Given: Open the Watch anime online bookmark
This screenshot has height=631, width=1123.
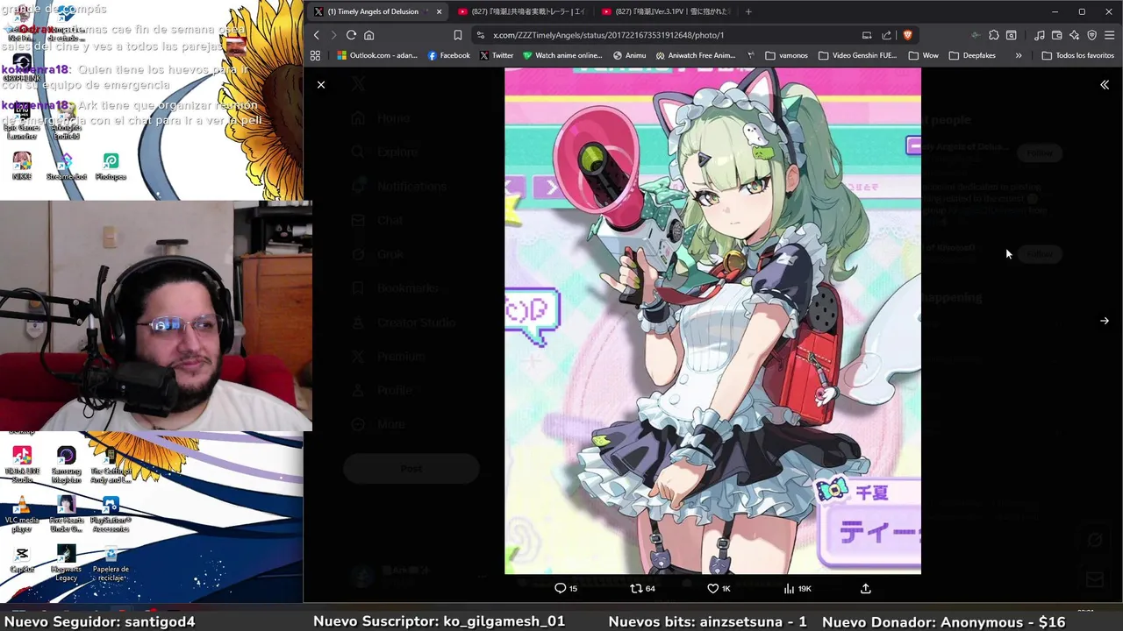Looking at the screenshot, I should (562, 55).
